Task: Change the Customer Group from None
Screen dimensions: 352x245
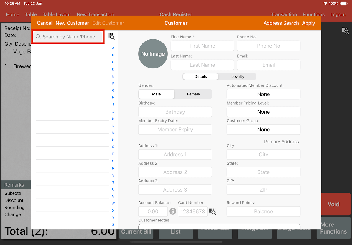Action: tap(263, 129)
